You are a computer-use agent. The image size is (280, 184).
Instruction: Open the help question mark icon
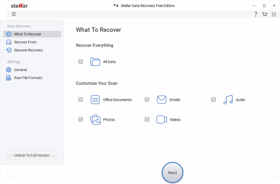(x=256, y=14)
